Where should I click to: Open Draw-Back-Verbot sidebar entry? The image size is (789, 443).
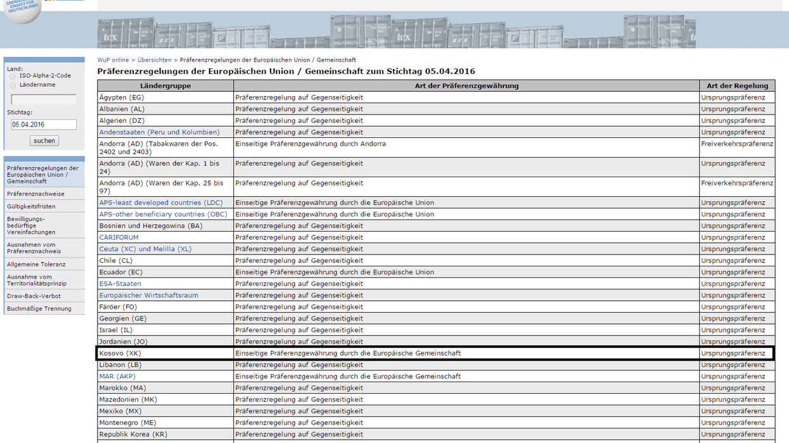34,296
